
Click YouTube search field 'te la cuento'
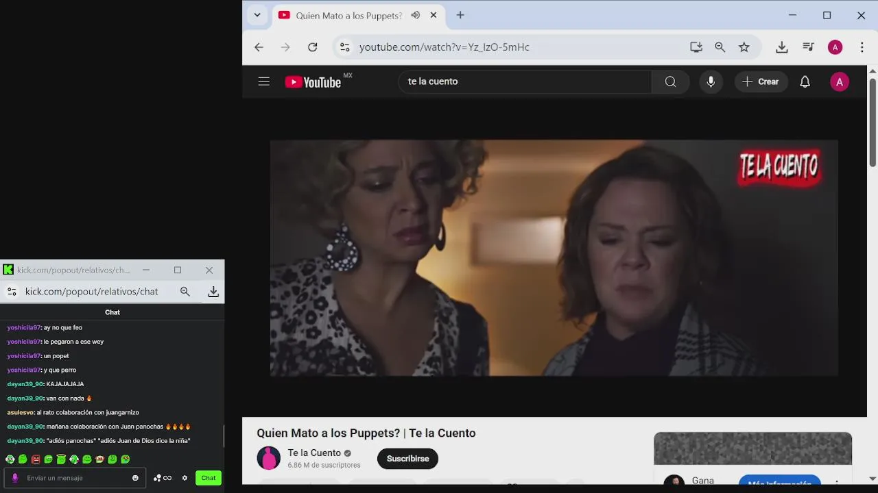[x=525, y=81]
